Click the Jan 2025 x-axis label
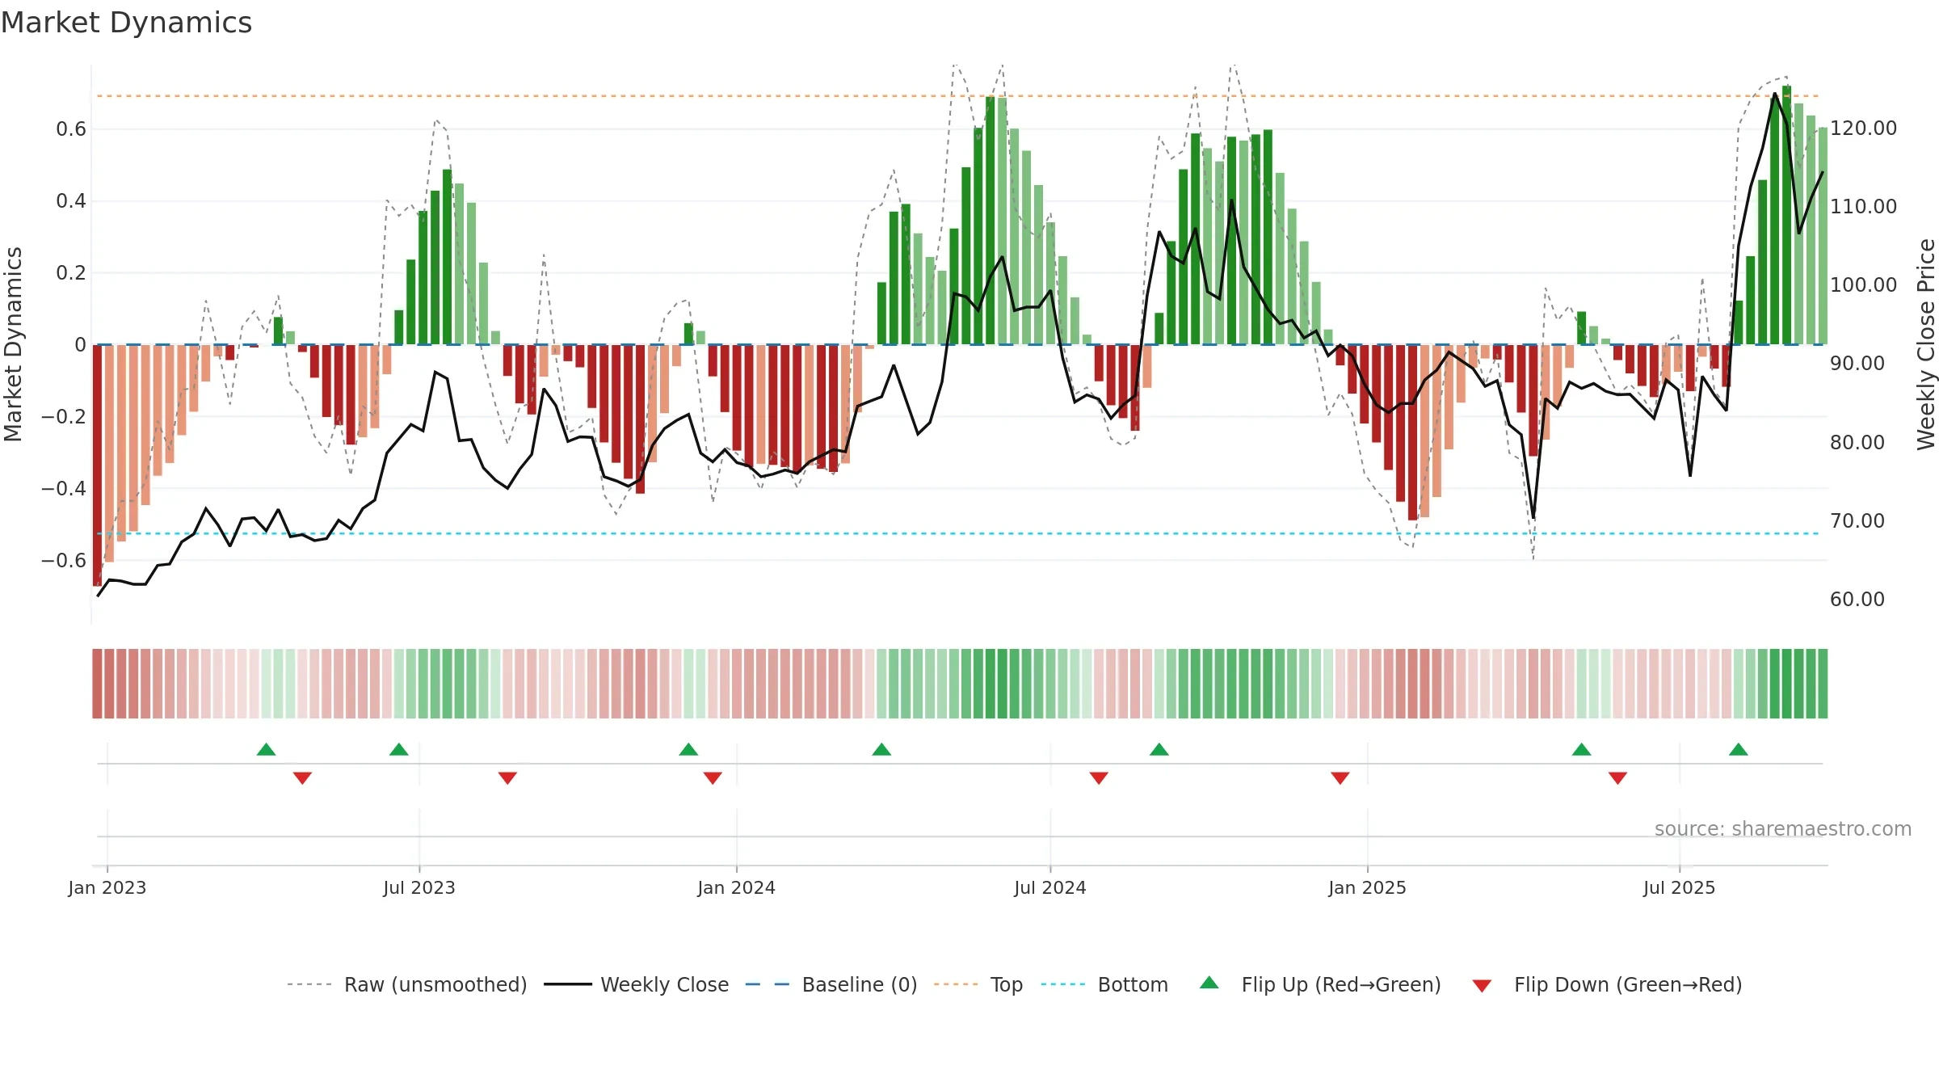1939x1091 pixels. pos(1368,887)
